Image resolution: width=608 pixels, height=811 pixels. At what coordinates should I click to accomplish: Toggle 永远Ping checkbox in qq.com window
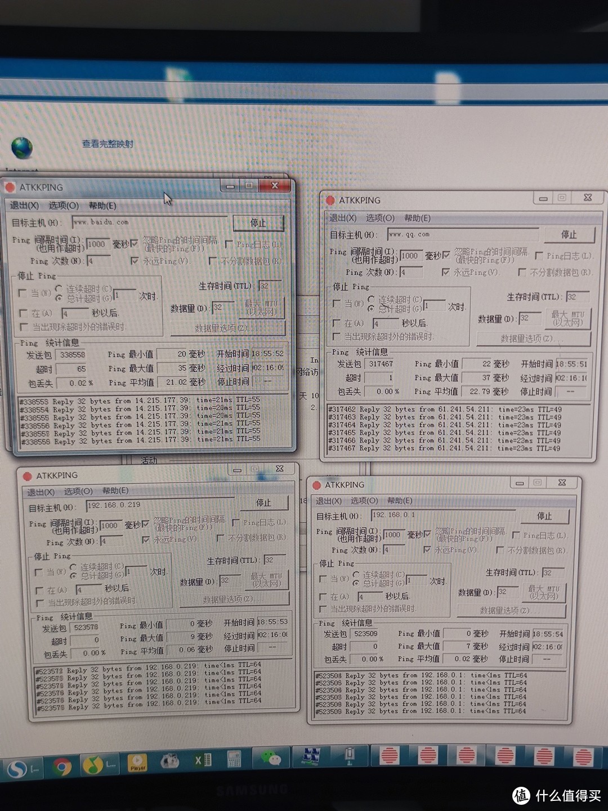click(x=446, y=272)
